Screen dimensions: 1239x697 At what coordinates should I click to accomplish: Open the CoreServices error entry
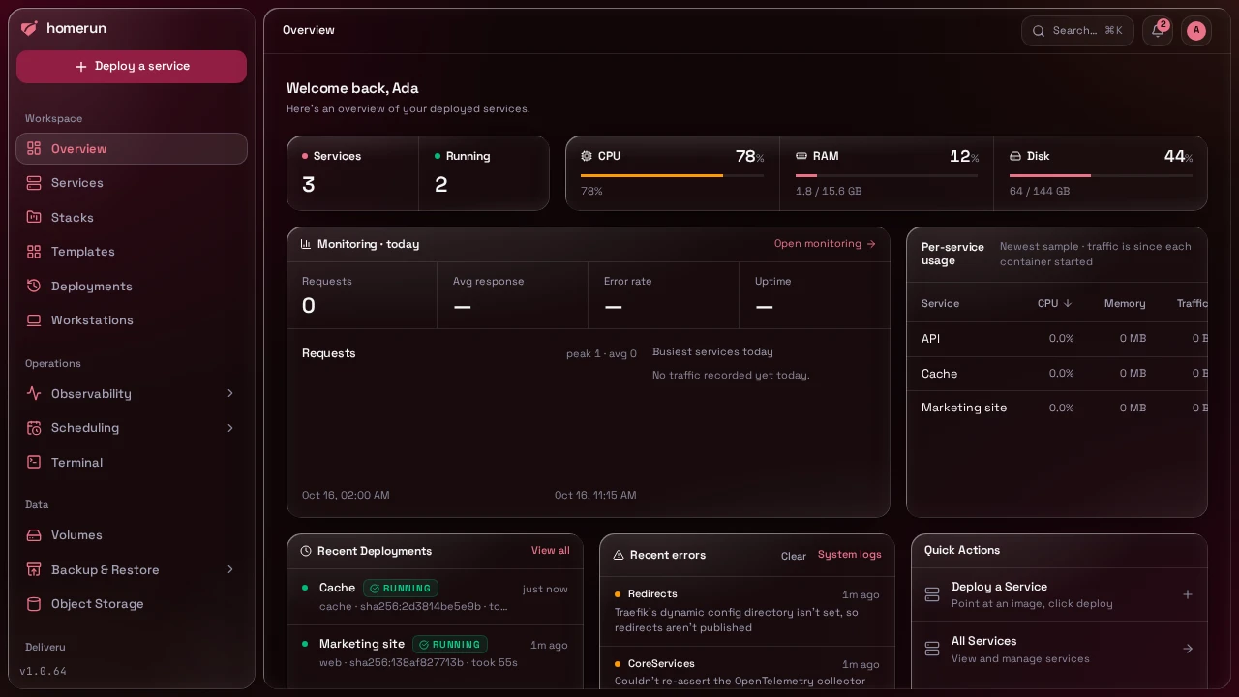point(747,668)
